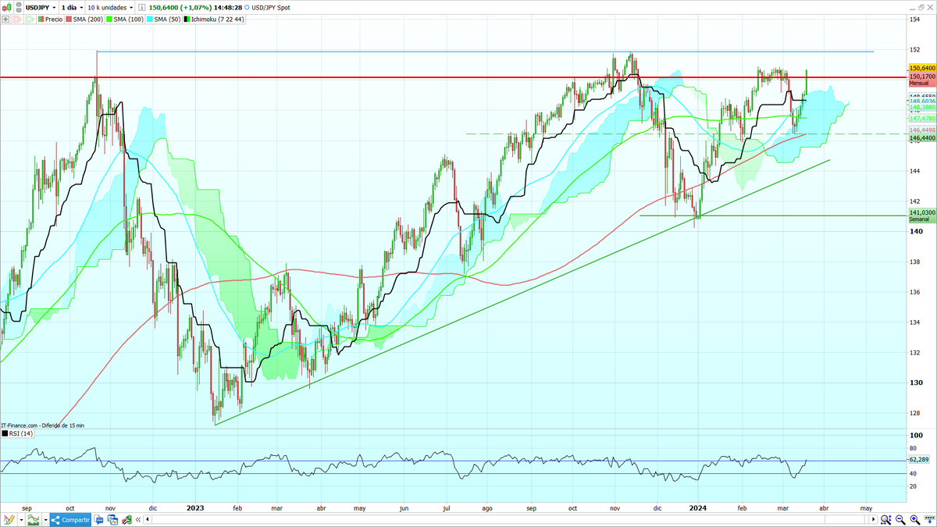Click the red SMA (200) color square
This screenshot has width=937, height=527.
pos(69,20)
